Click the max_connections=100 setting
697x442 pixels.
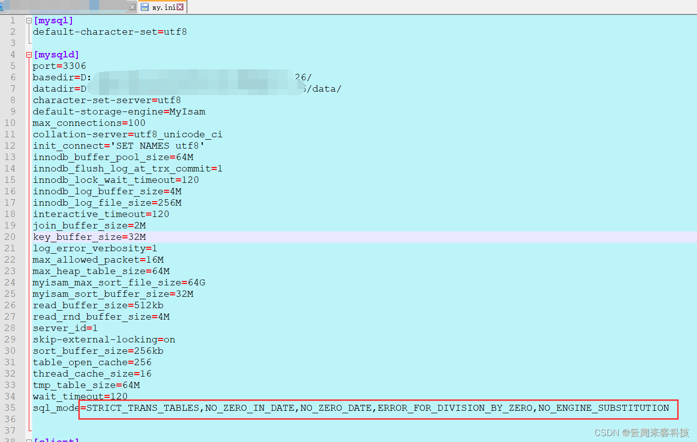click(89, 123)
